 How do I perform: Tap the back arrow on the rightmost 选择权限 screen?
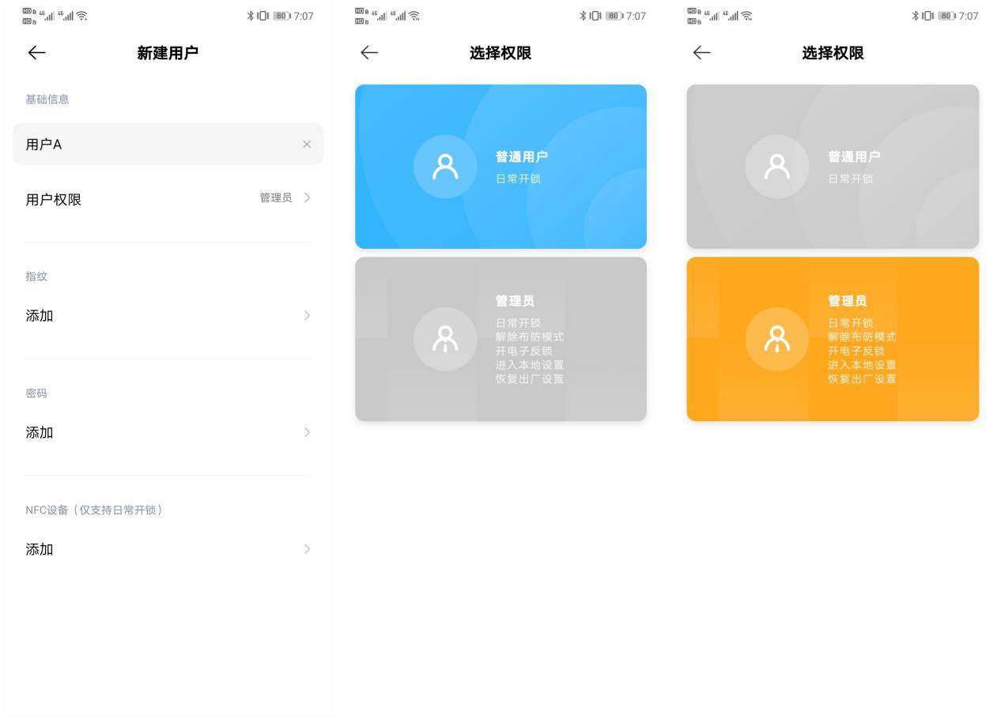(701, 52)
